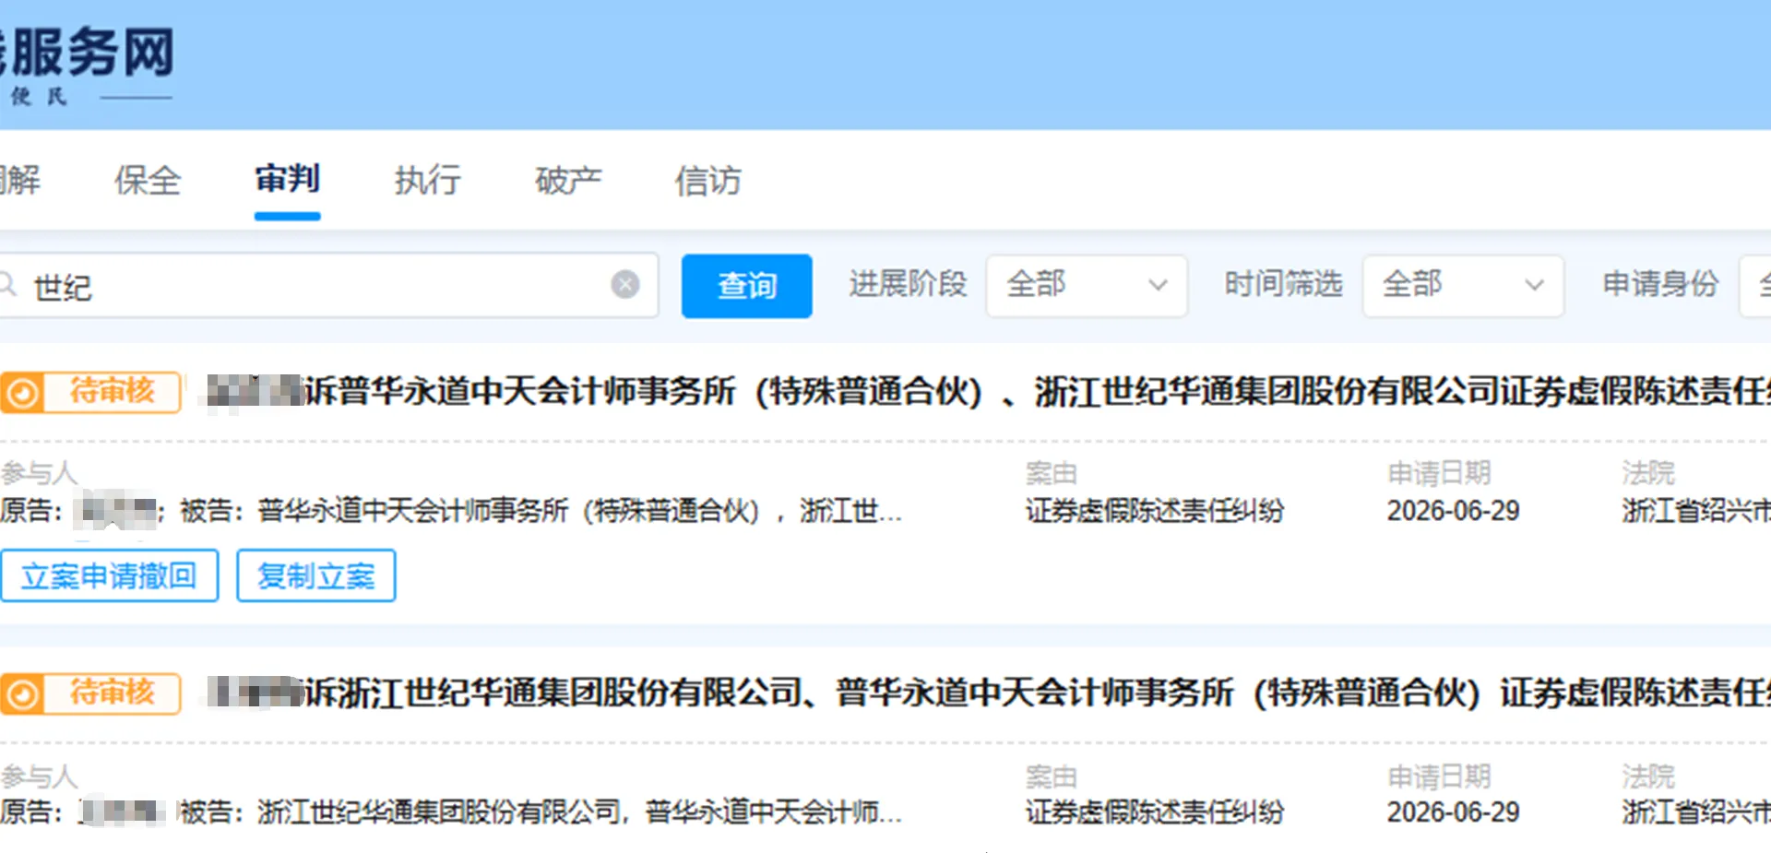Viewport: 1771px width, 853px height.
Task: Click the first case's 案由 证券虚假陈述责任纠纷
Action: [1154, 510]
